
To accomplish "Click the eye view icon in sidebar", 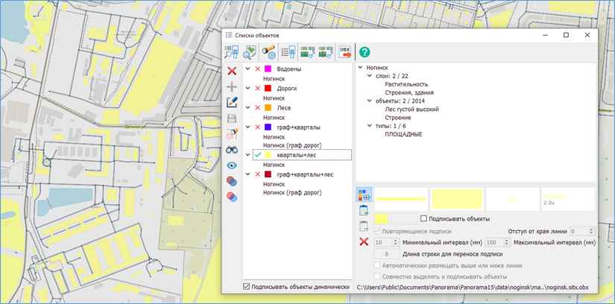I will click(x=232, y=165).
